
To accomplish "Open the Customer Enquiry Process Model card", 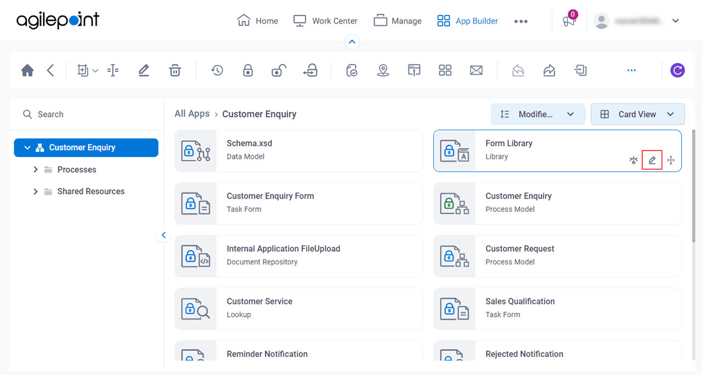I will click(557, 203).
